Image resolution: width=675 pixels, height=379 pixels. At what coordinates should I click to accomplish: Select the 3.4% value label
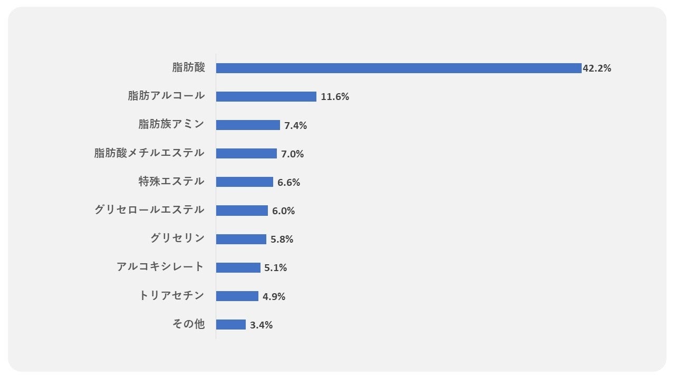(262, 325)
